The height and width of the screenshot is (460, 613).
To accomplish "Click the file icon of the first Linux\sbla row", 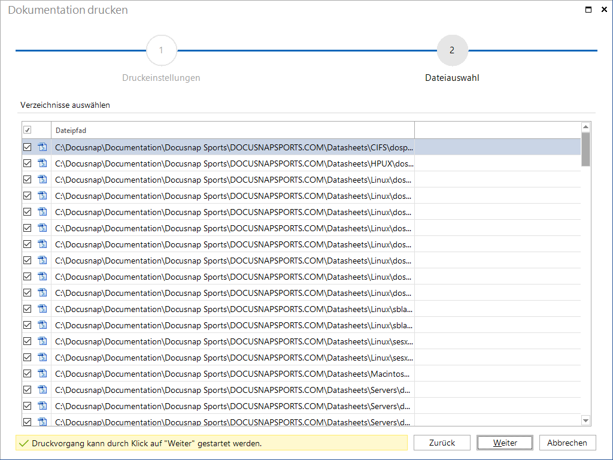I will click(x=43, y=309).
